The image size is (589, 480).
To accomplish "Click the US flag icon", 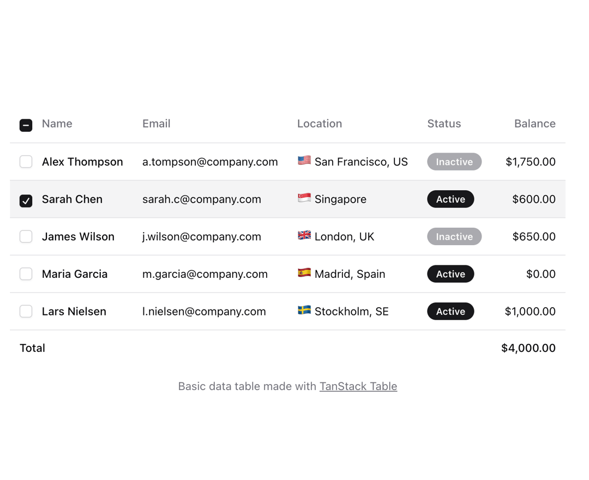I will pyautogui.click(x=304, y=161).
